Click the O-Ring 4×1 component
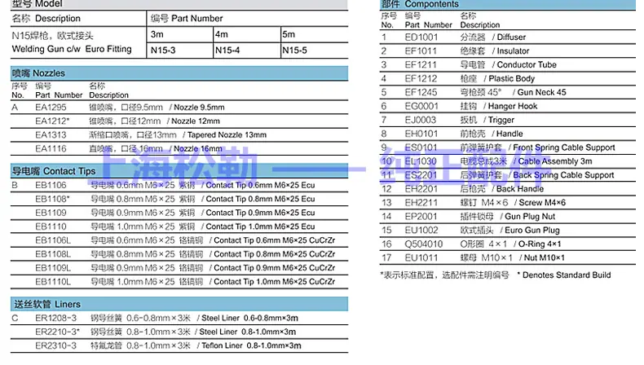 [x=525, y=244]
